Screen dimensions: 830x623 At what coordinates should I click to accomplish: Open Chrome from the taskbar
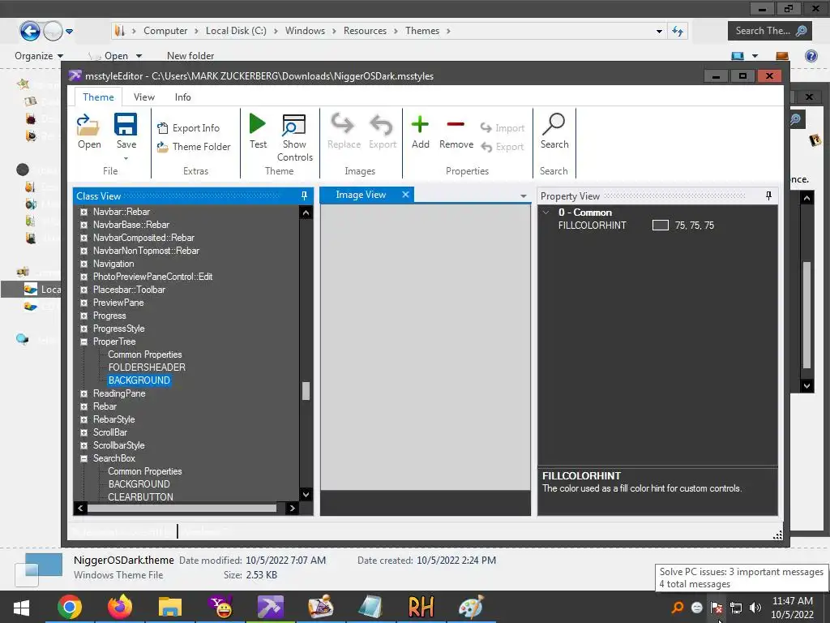pyautogui.click(x=70, y=607)
